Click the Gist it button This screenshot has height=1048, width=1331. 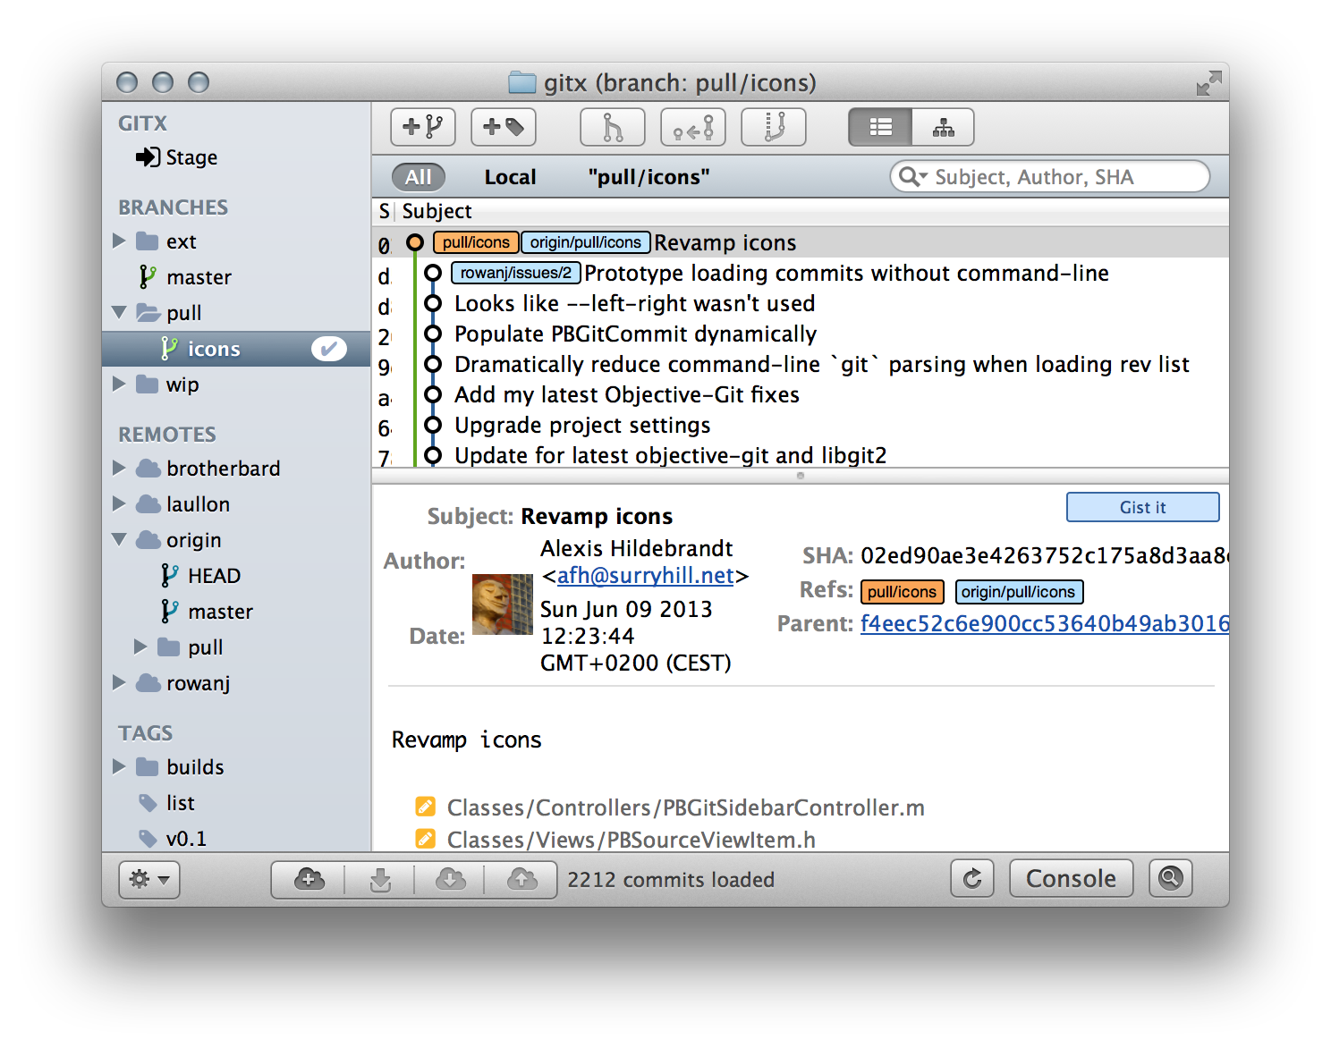(x=1142, y=507)
